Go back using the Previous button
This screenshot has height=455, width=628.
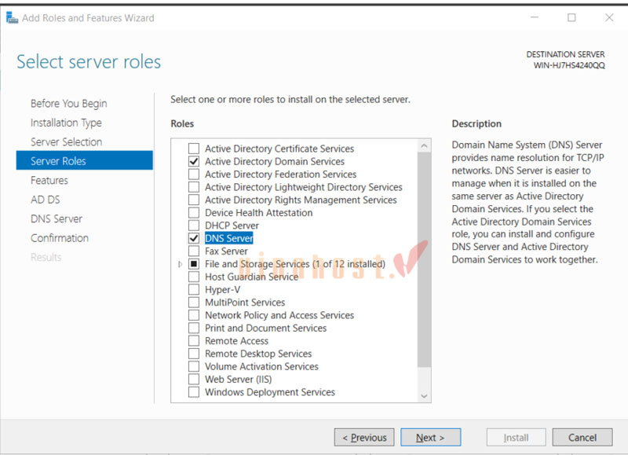(364, 437)
